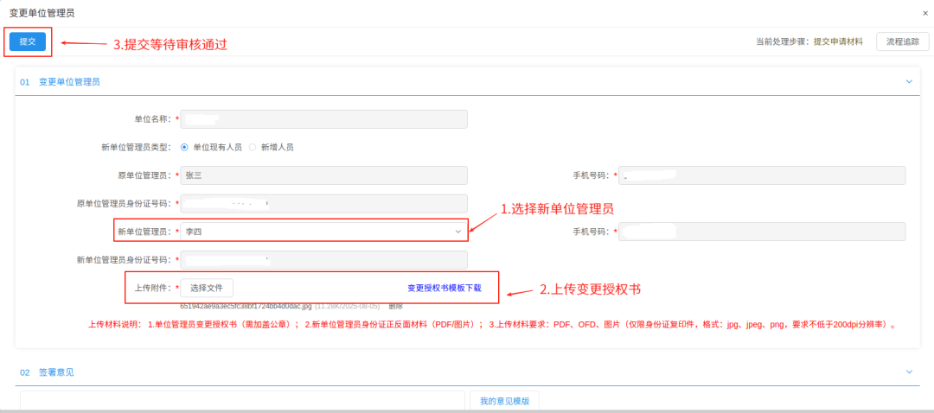The height and width of the screenshot is (413, 934).
Task: Download the 变更授权书模板 template
Action: point(445,288)
